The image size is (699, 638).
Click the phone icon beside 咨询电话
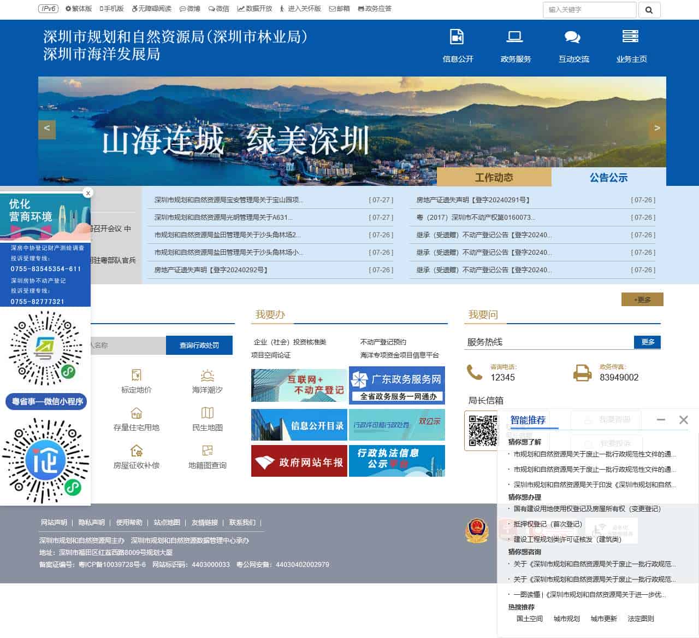(x=473, y=373)
